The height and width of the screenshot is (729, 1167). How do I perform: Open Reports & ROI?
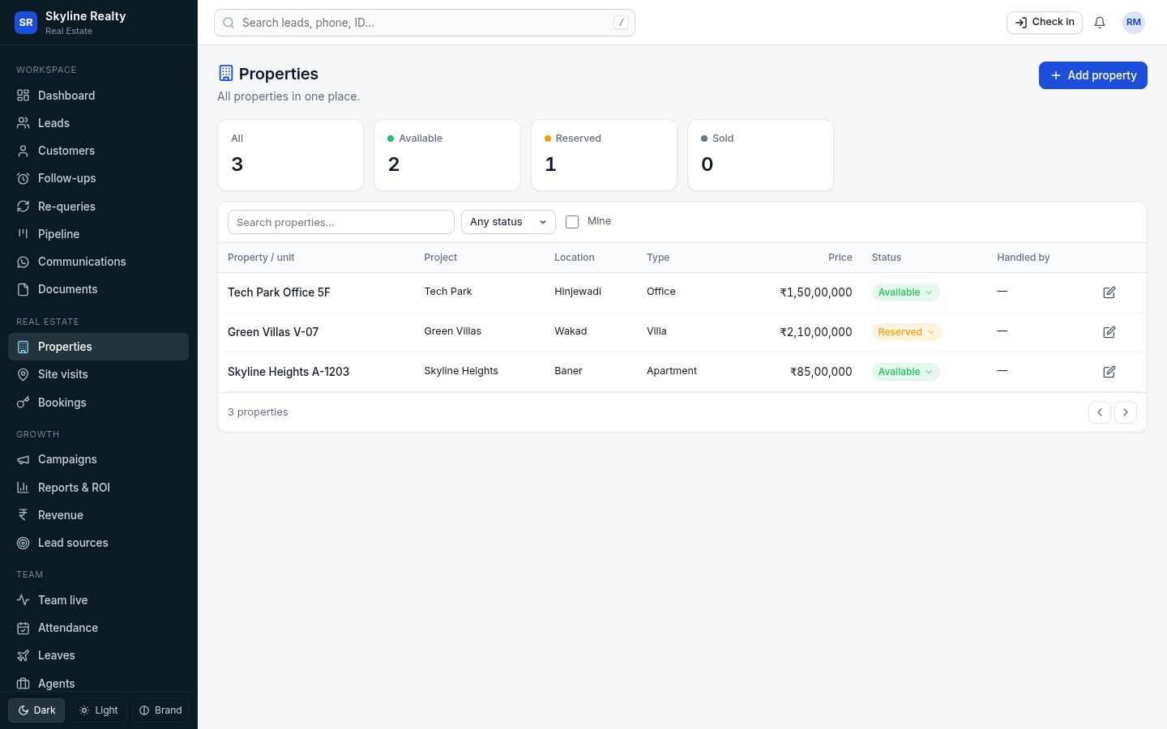[x=98, y=488]
